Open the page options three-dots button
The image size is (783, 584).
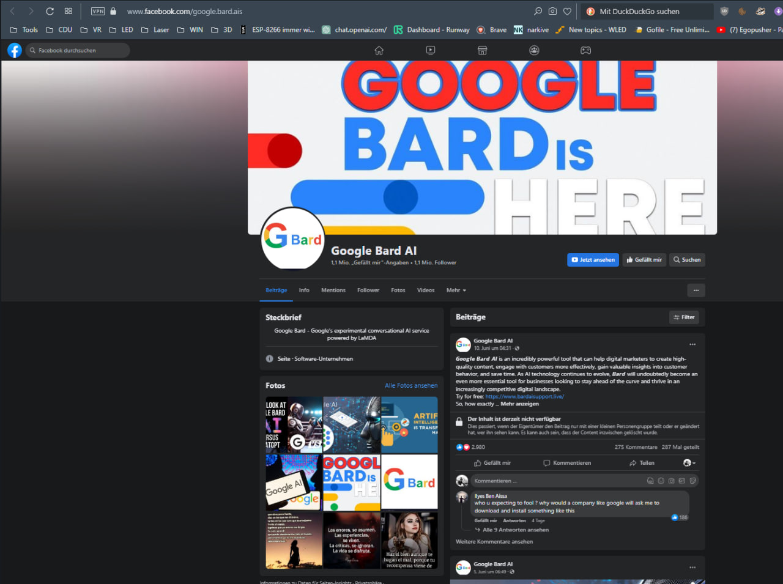696,290
